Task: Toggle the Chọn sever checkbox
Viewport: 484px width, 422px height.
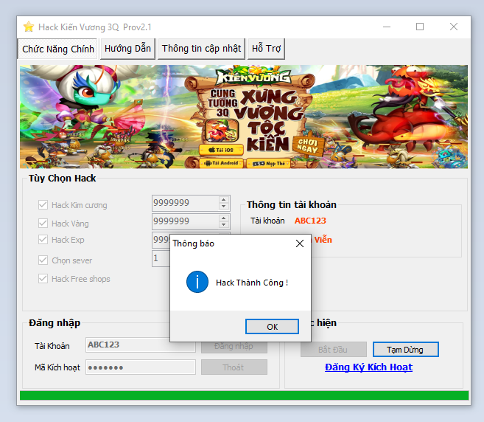Action: click(43, 260)
